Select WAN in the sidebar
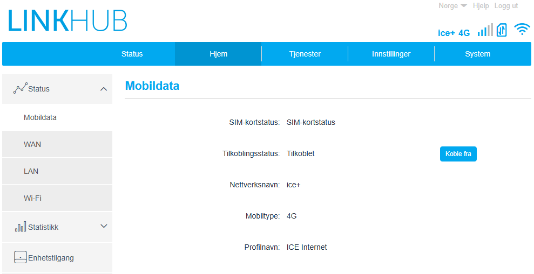Image resolution: width=534 pixels, height=274 pixels. [57, 144]
